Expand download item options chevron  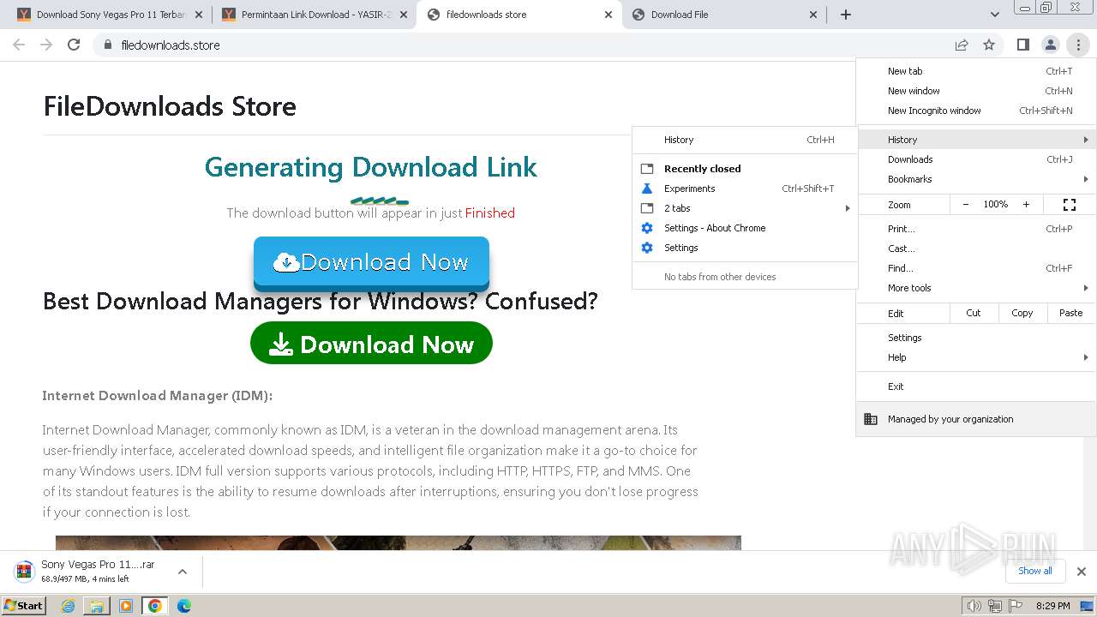pyautogui.click(x=183, y=572)
